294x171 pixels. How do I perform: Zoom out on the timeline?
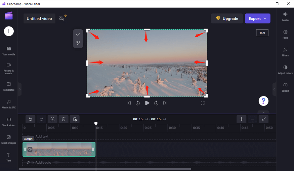tap(252, 119)
